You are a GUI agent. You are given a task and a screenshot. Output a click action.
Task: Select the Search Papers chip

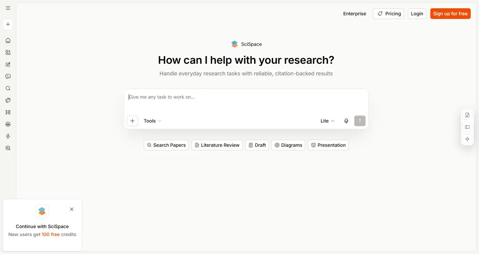tap(166, 145)
